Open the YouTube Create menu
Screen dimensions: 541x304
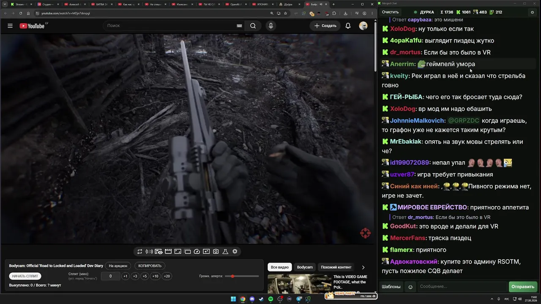(x=325, y=26)
